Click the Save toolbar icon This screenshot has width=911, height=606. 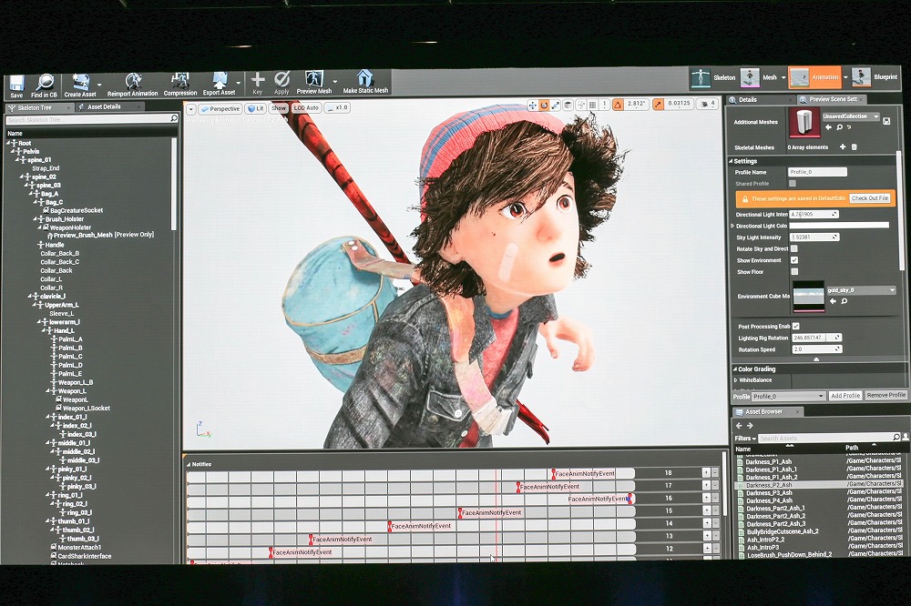pos(16,85)
